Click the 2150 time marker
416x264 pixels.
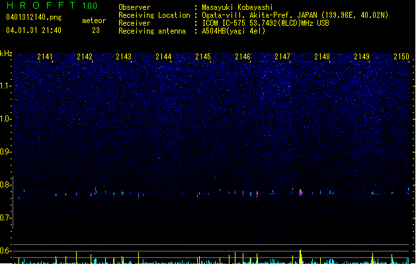point(401,57)
